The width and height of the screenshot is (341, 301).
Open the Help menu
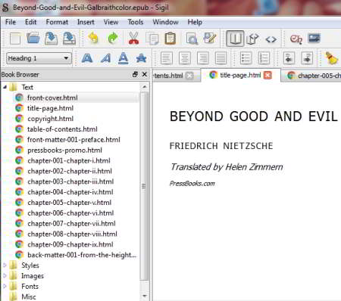[x=195, y=22]
